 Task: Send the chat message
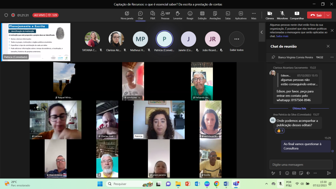point(329,173)
